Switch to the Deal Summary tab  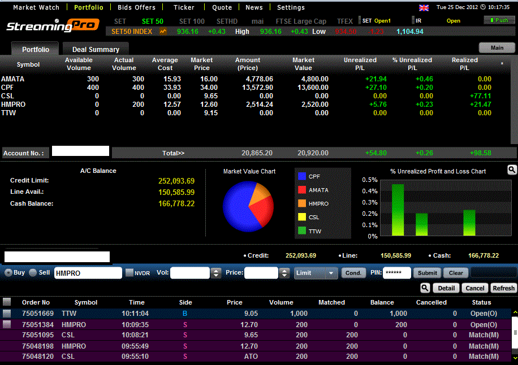point(96,49)
